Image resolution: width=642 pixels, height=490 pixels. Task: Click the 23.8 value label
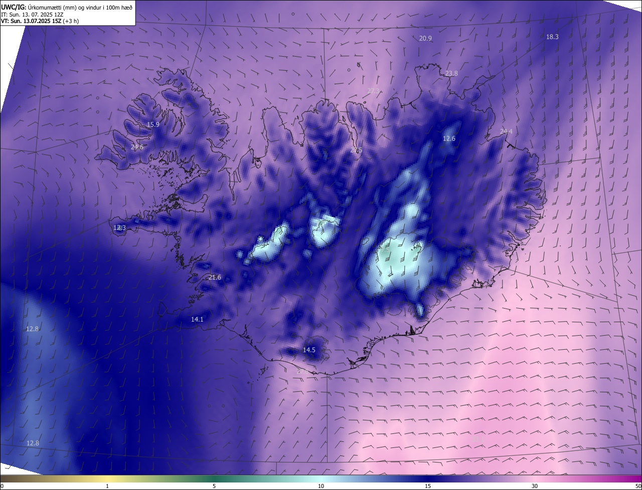pyautogui.click(x=451, y=74)
